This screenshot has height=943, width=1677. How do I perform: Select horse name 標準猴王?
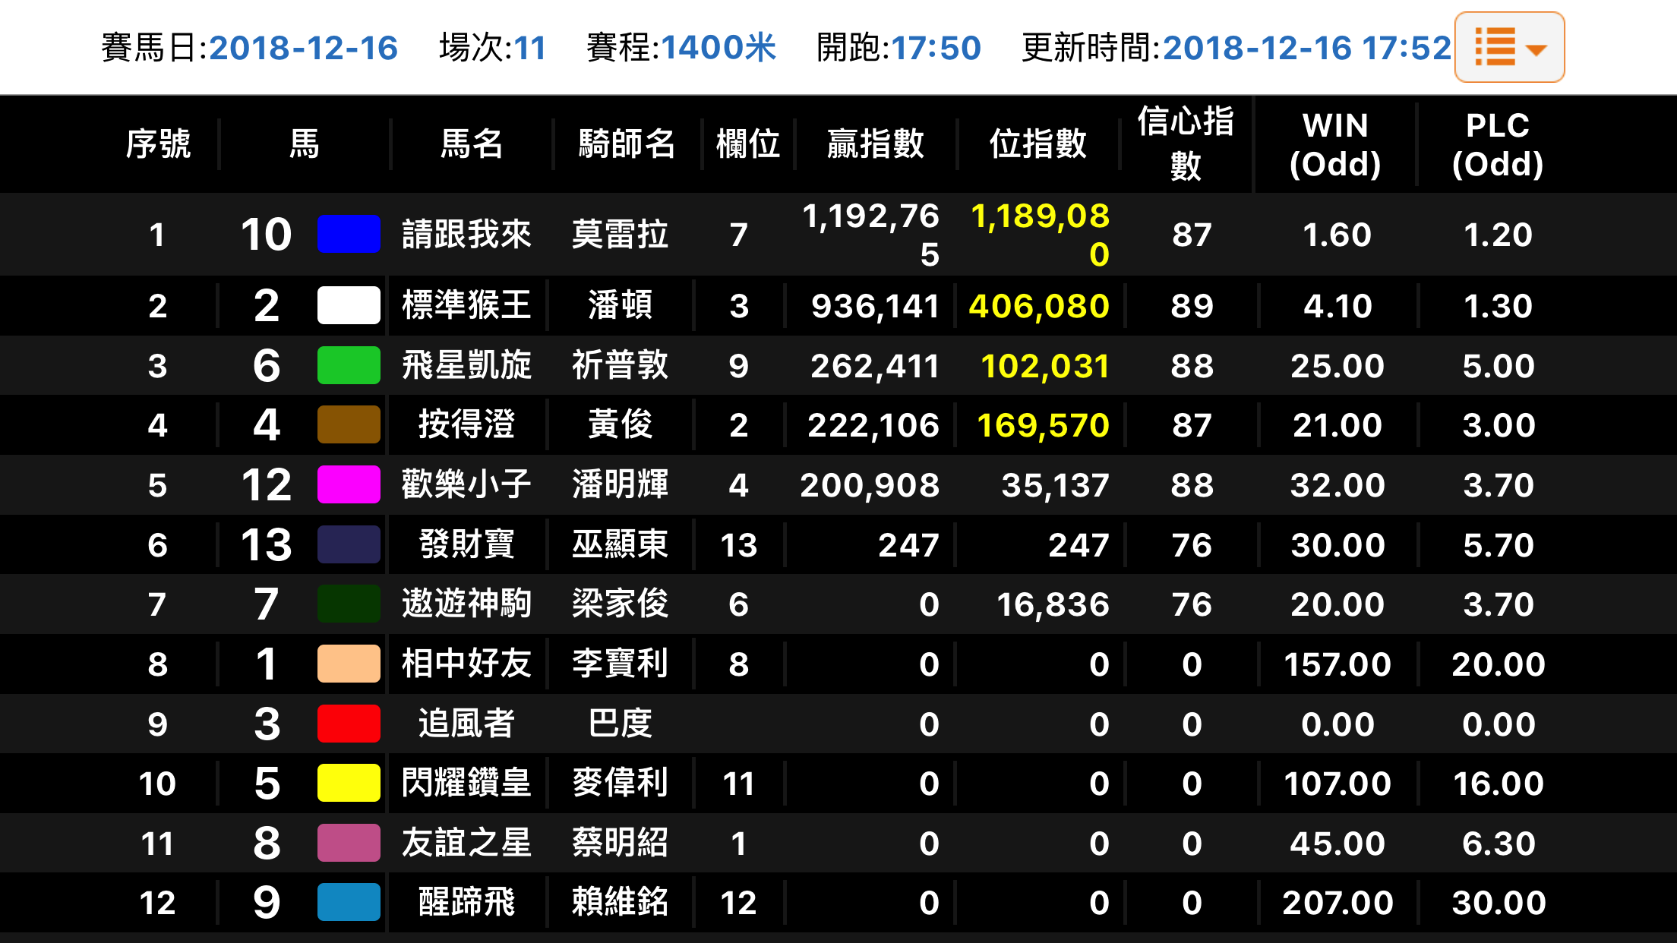[466, 305]
